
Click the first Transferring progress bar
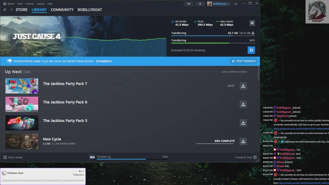point(213,36)
